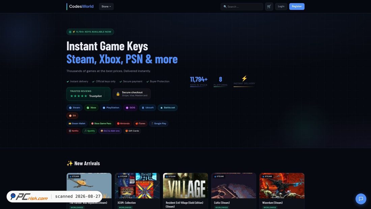Click the Official keys only text

(x=106, y=81)
